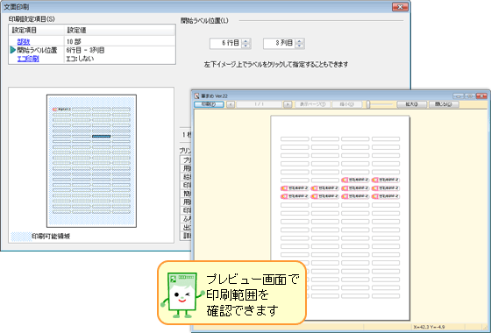Open the 部数 setting link
The image size is (491, 333).
tap(24, 41)
